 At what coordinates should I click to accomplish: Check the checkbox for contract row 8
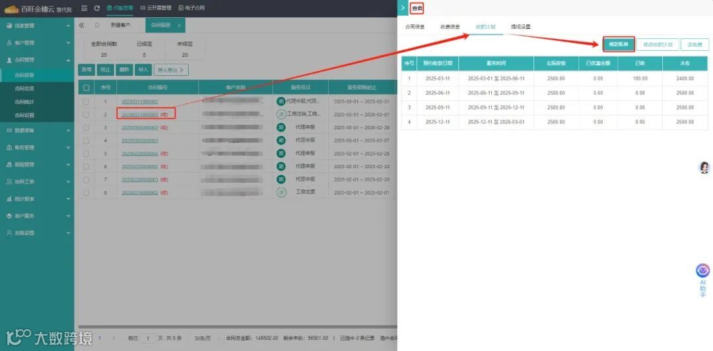click(86, 193)
